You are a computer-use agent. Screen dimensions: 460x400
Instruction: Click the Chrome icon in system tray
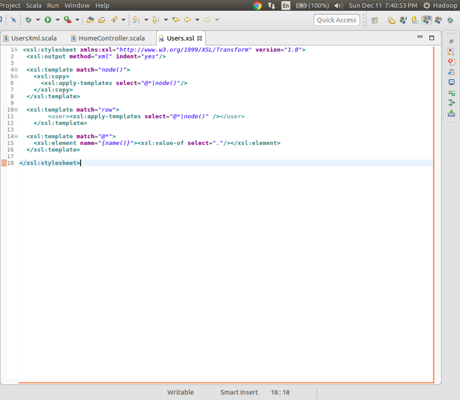(x=257, y=5)
